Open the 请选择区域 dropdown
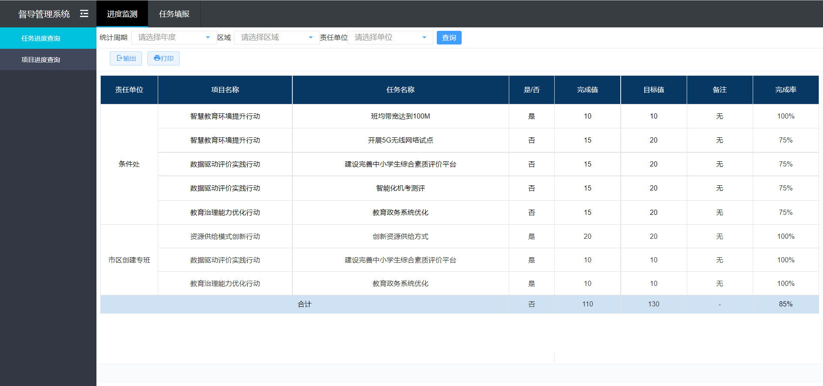Image resolution: width=823 pixels, height=386 pixels. pyautogui.click(x=276, y=37)
